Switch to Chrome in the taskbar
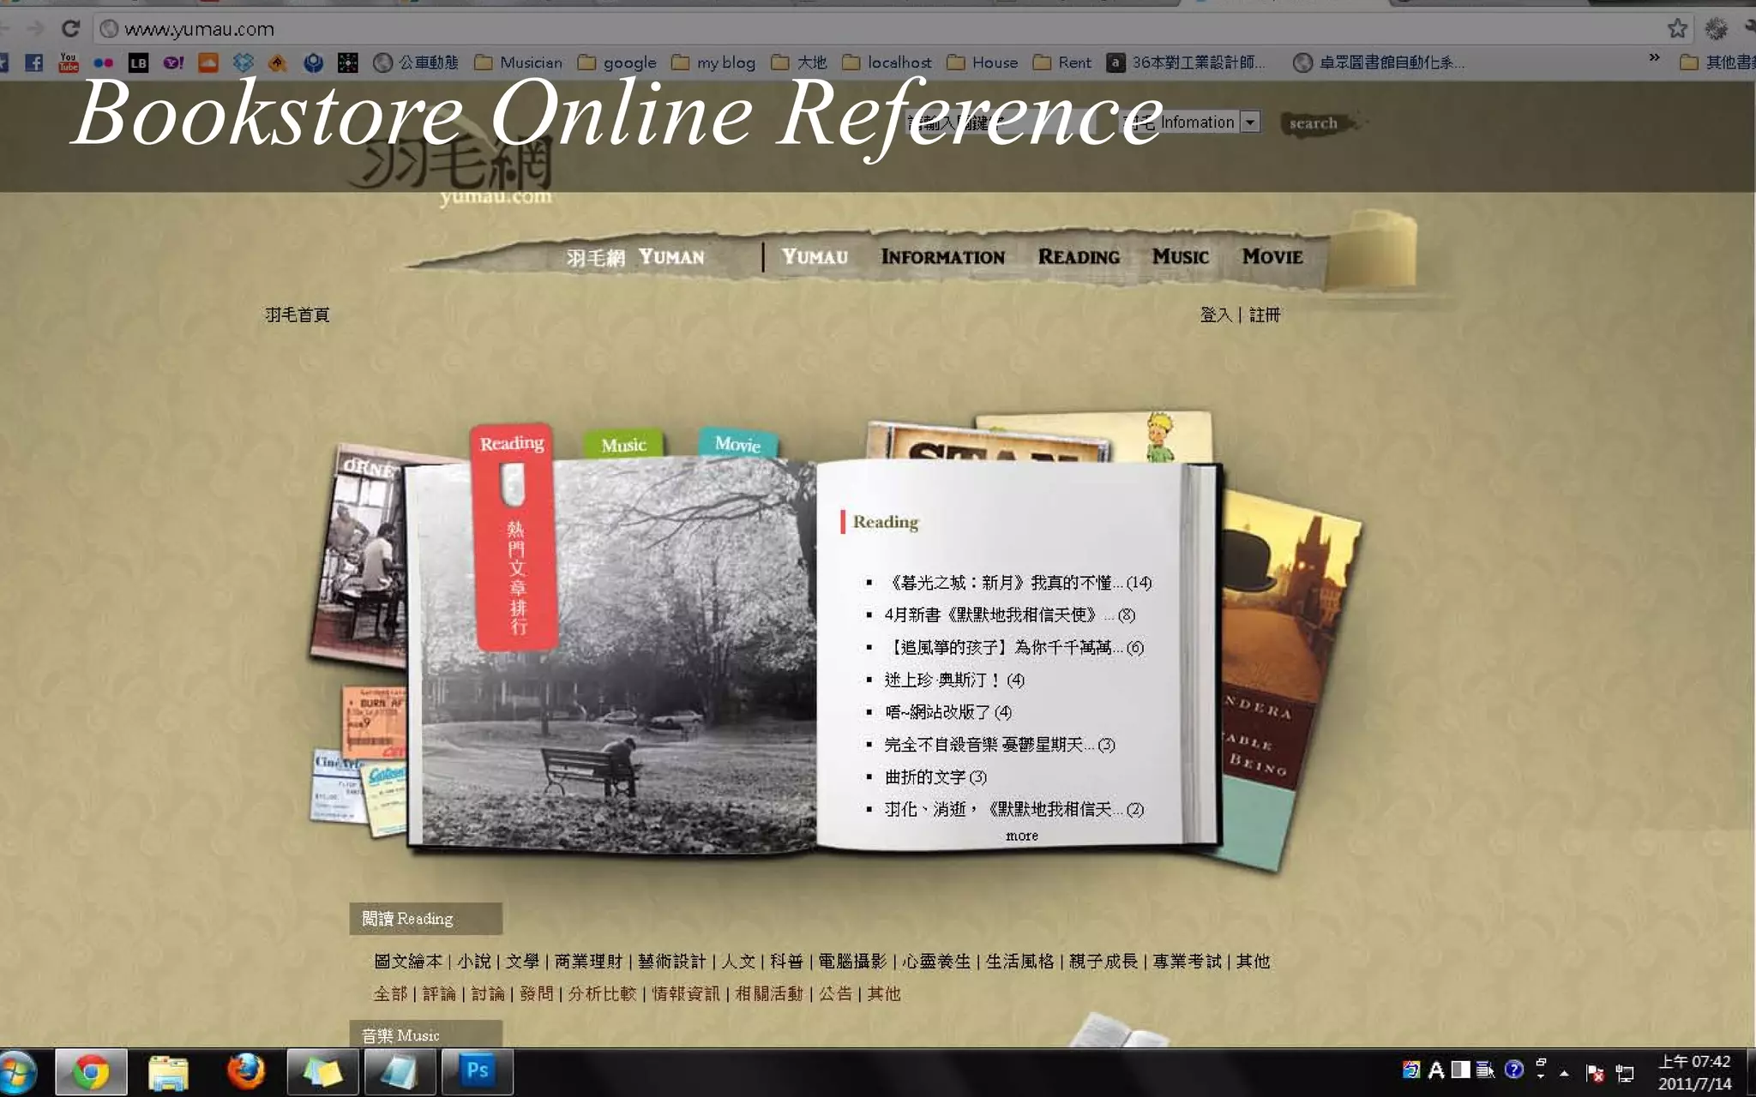 point(91,1072)
